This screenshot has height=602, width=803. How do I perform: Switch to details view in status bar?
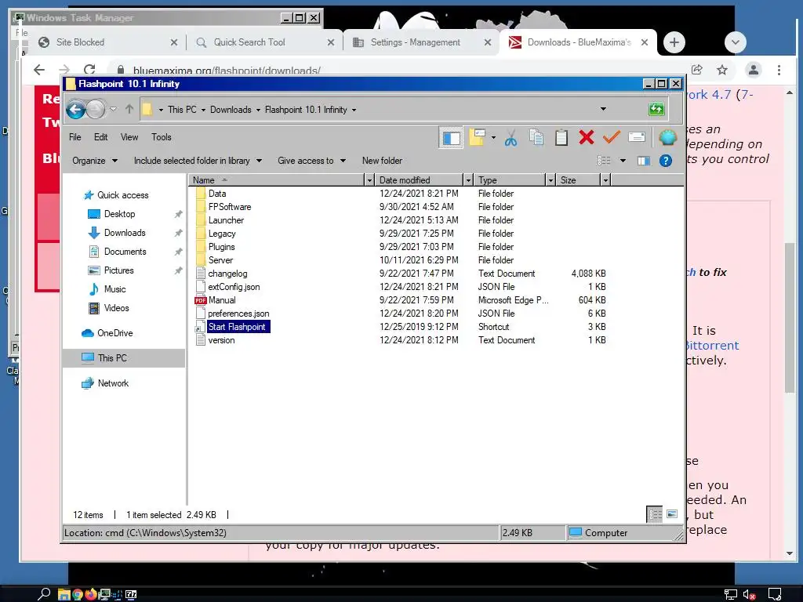655,514
